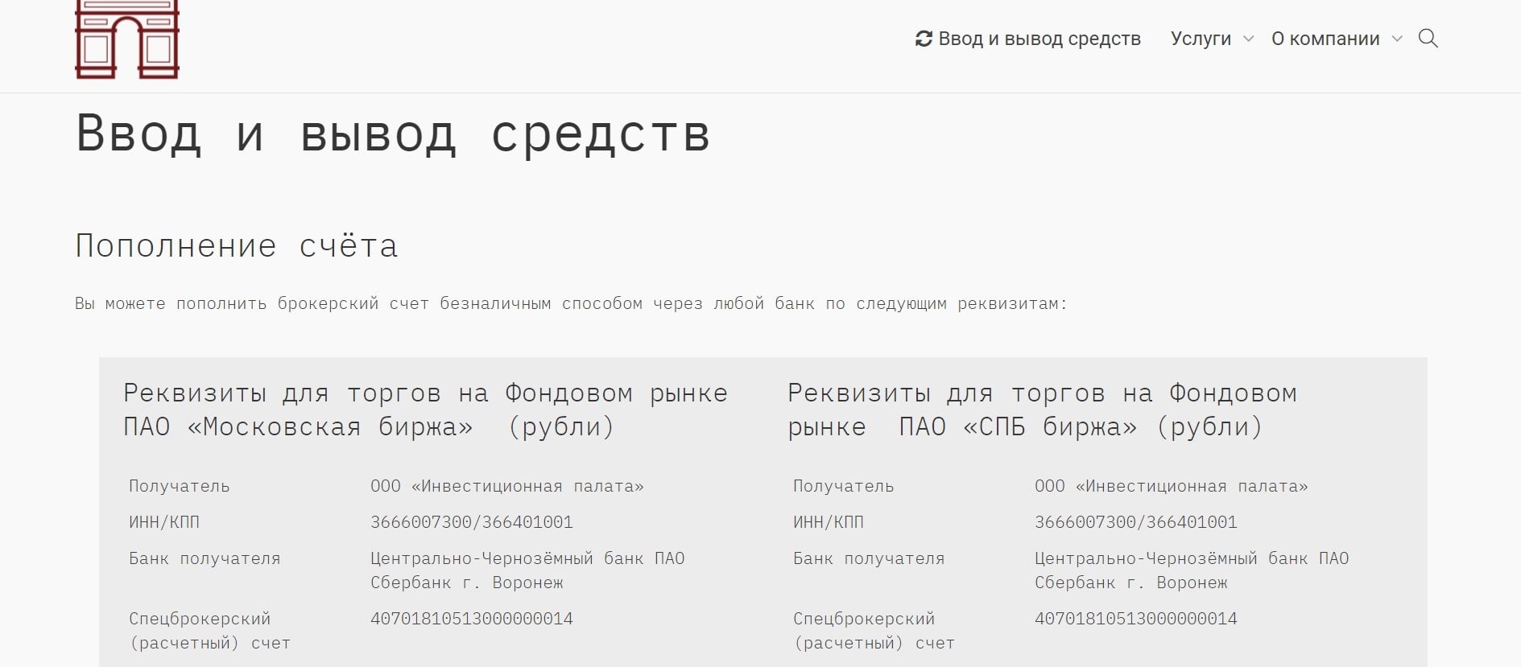Image resolution: width=1521 pixels, height=667 pixels.
Task: Select account number 40701810513000000014 in Московская биржа block
Action: click(x=472, y=619)
